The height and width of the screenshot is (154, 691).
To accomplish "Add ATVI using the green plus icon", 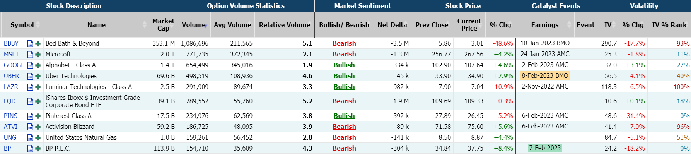I will click(38, 127).
